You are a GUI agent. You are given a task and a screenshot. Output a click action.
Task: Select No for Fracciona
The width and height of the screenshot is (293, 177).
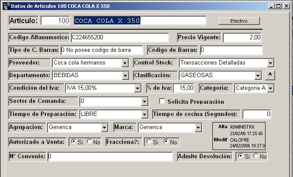[166, 142]
